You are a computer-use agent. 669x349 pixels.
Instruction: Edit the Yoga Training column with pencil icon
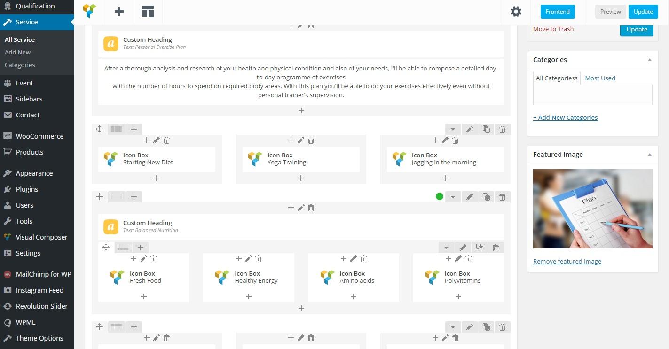[x=301, y=140]
